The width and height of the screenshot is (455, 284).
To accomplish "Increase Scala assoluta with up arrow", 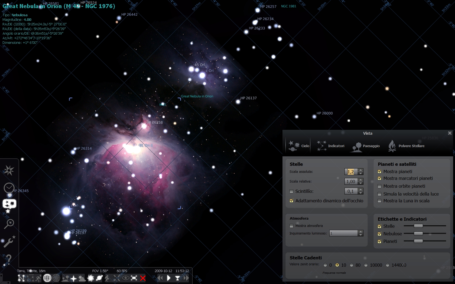I will [x=360, y=170].
